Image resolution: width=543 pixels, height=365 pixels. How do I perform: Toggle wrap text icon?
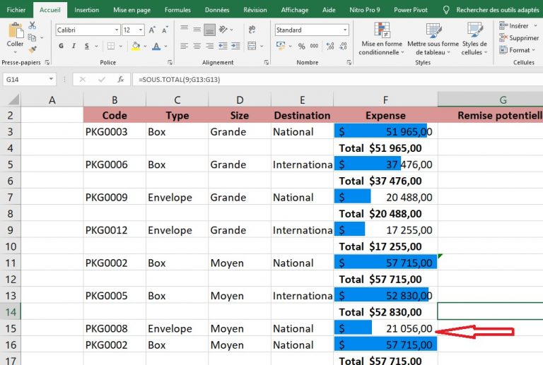tap(252, 30)
